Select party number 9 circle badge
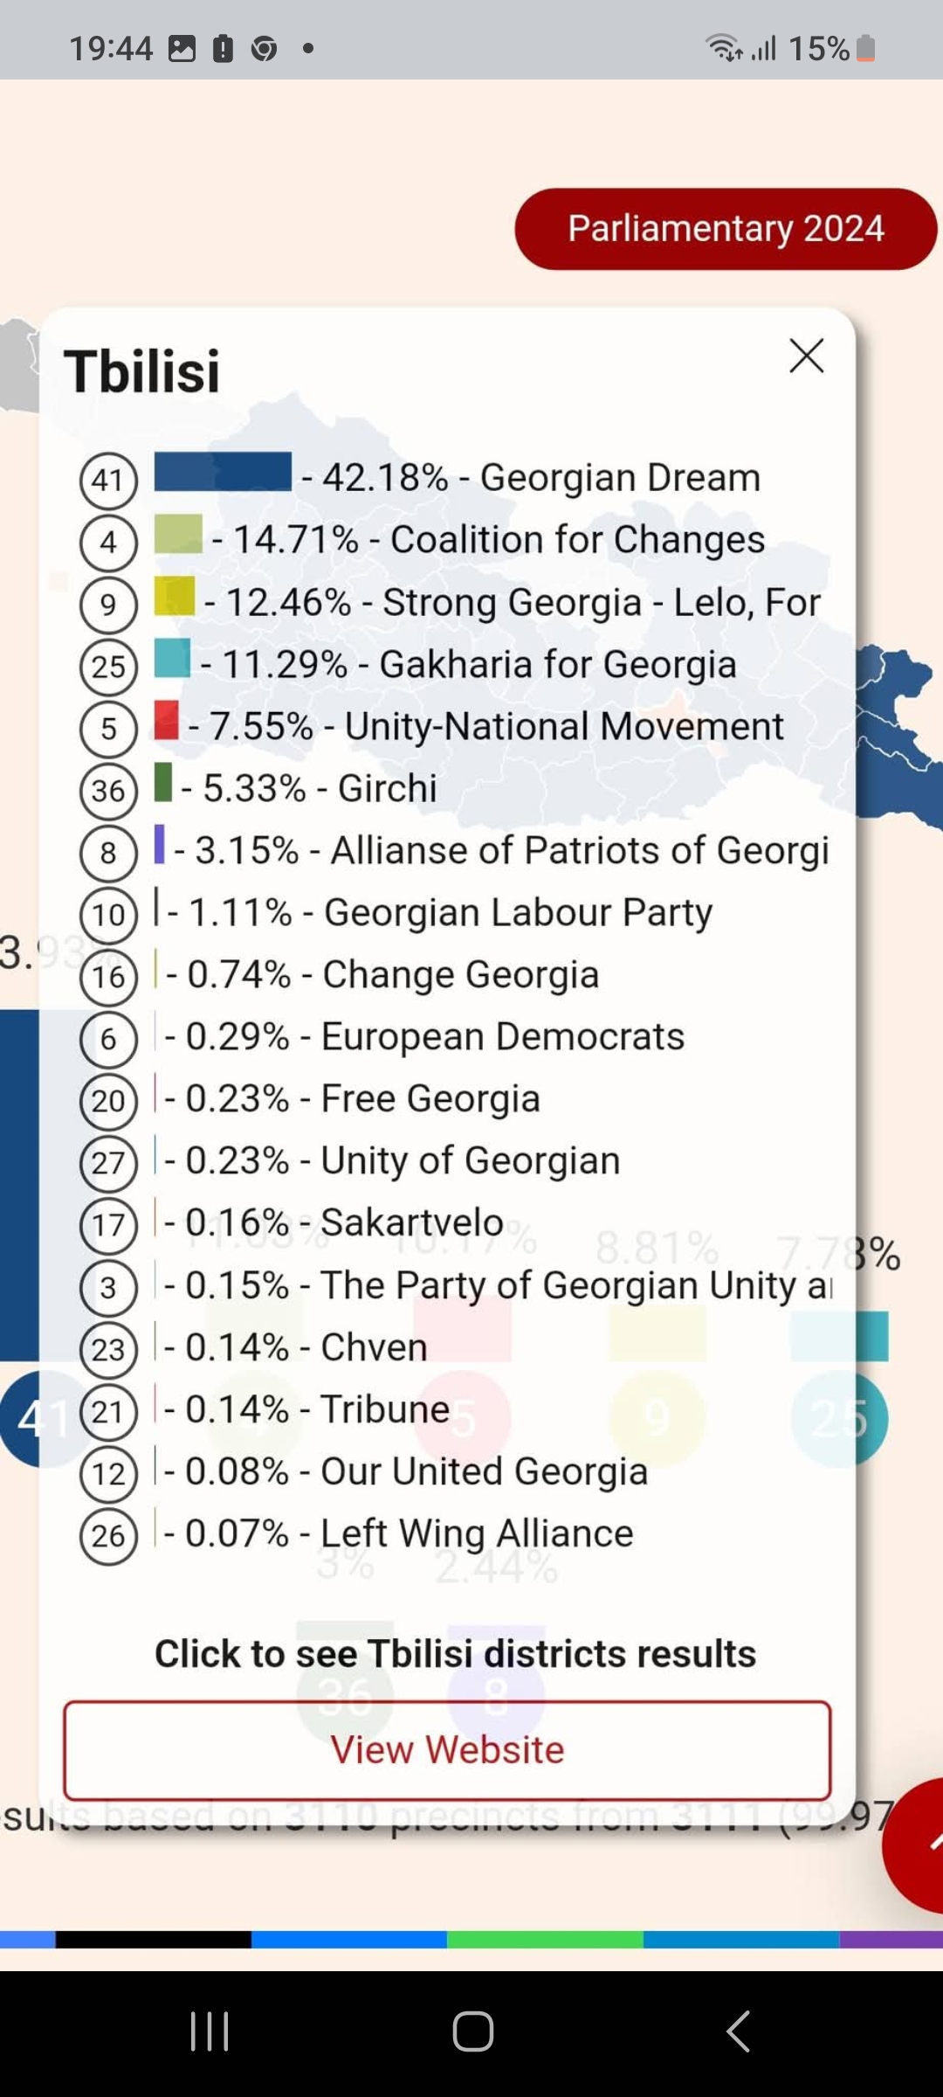 [x=108, y=605]
